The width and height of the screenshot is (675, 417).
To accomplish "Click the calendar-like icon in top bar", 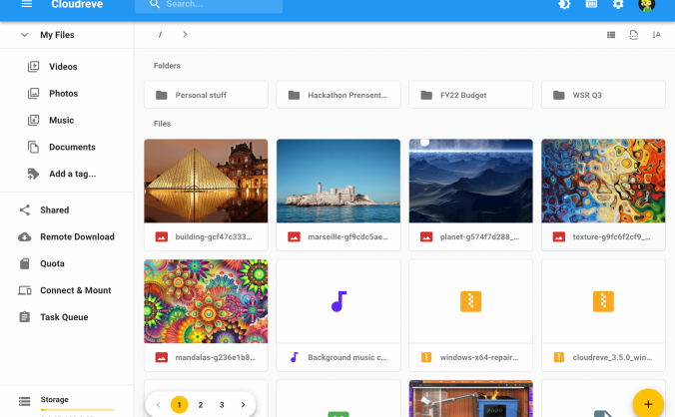I will [591, 4].
